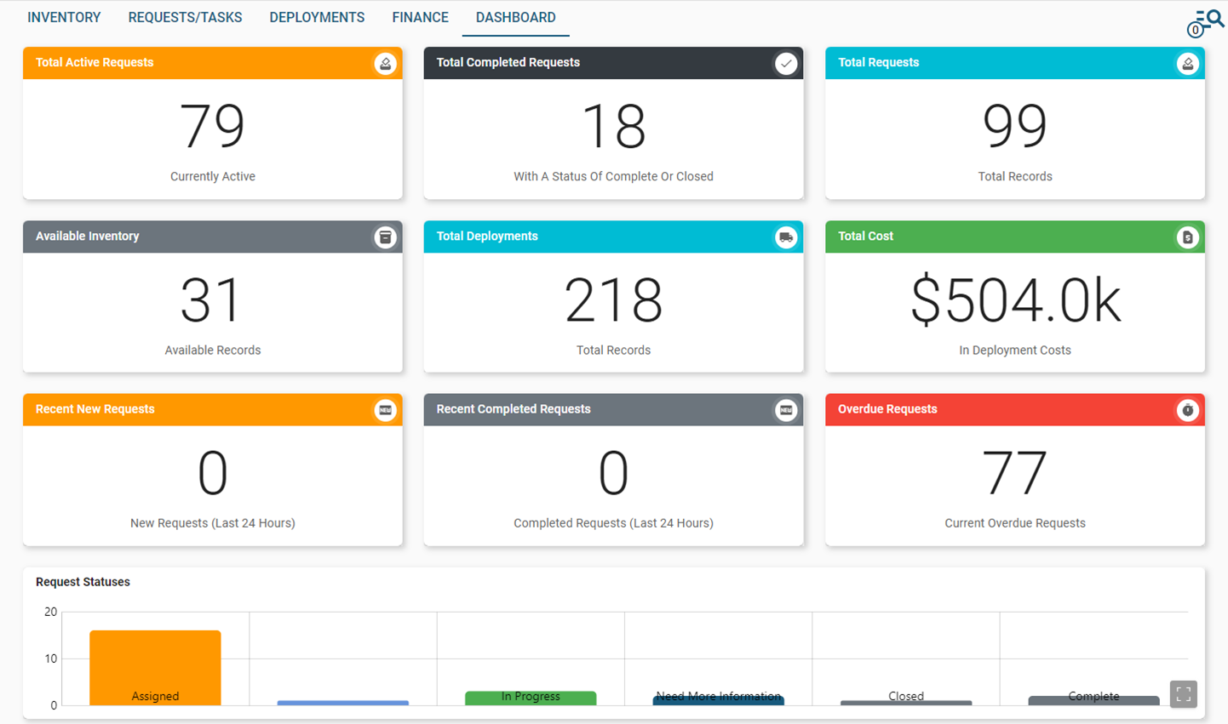Open the Overdue Requests card details

(1014, 472)
